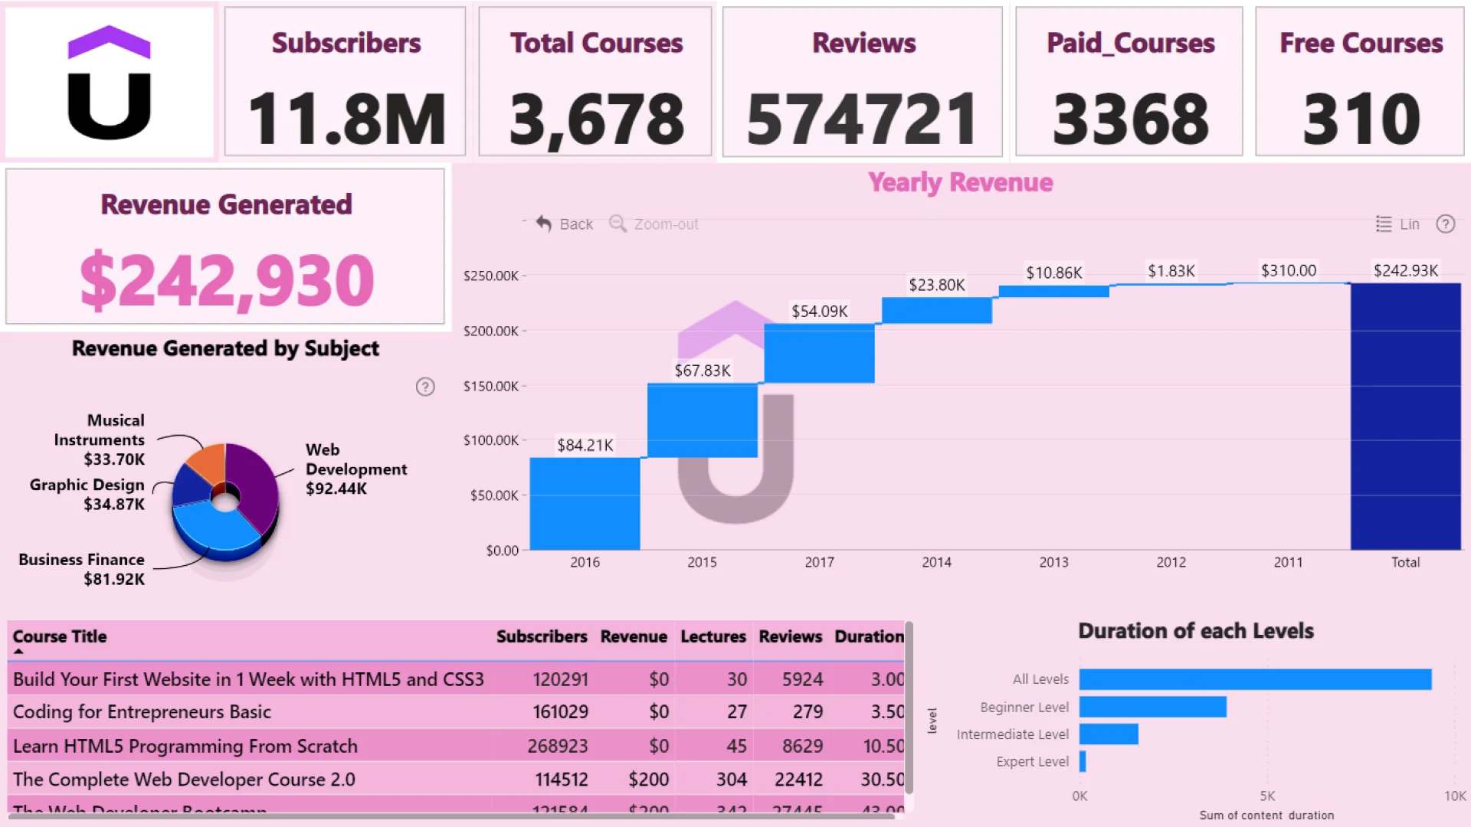Select the 2016 waterfall bar

[585, 504]
